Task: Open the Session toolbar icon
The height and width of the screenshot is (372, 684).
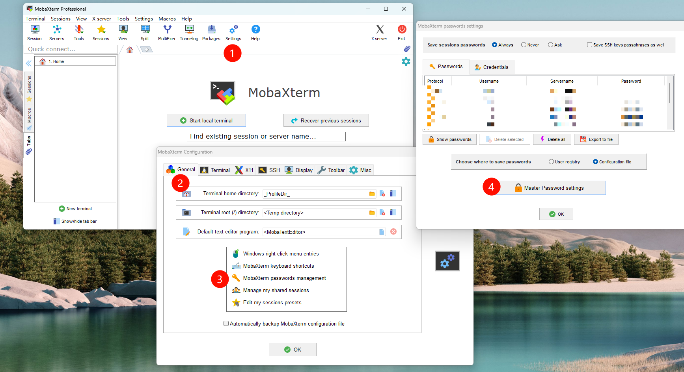Action: point(35,33)
